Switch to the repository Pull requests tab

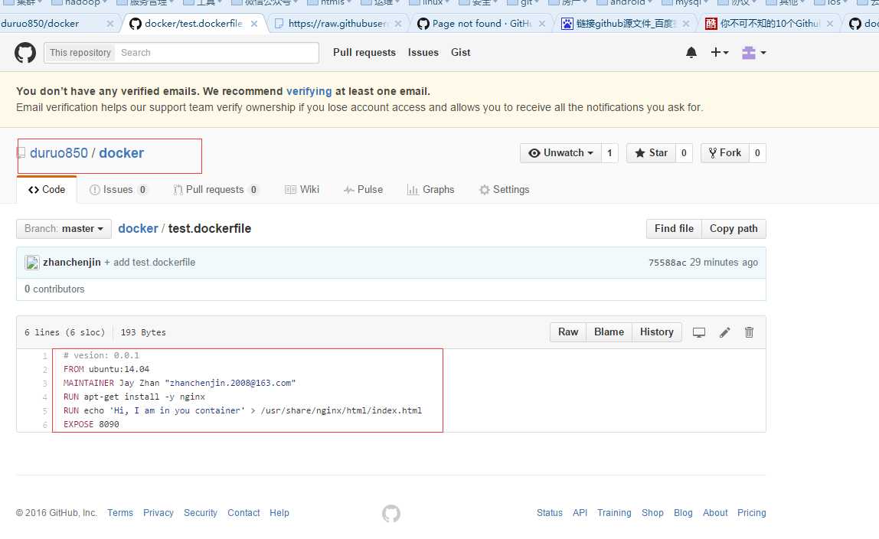coord(216,189)
